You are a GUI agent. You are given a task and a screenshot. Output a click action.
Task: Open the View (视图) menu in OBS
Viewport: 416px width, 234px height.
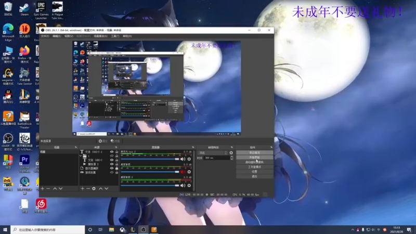(69, 36)
